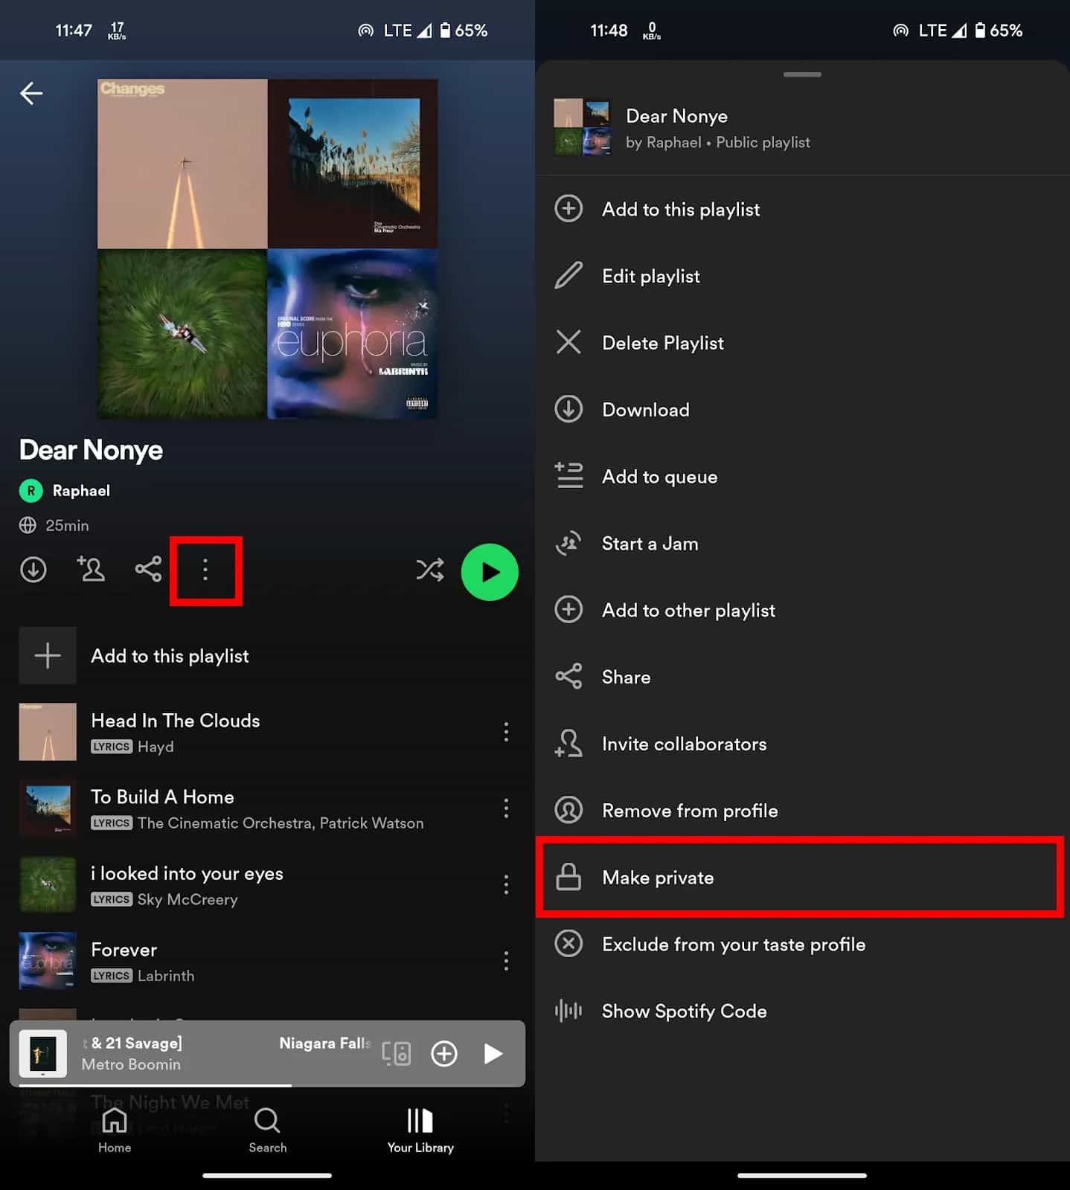Screen dimensions: 1070x1190
Task: Tap the battery indicator in left status bar
Action: (x=445, y=30)
